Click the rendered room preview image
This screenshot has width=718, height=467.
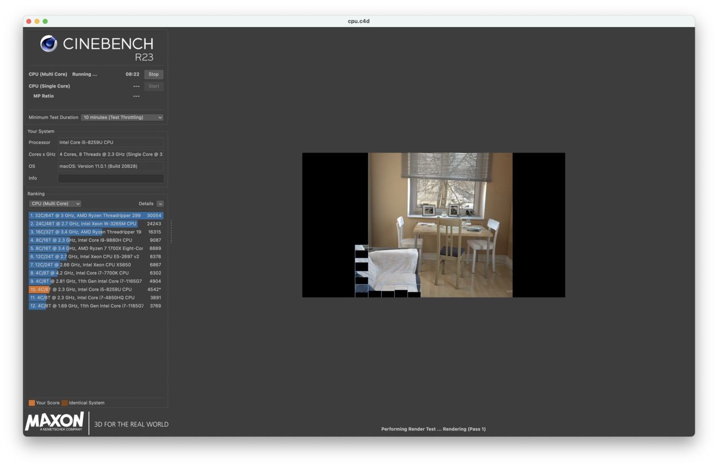(433, 225)
